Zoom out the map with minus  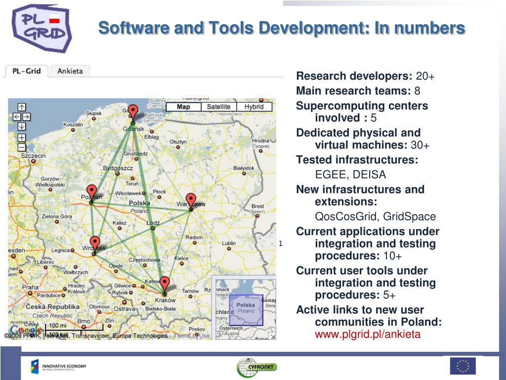coord(22,147)
